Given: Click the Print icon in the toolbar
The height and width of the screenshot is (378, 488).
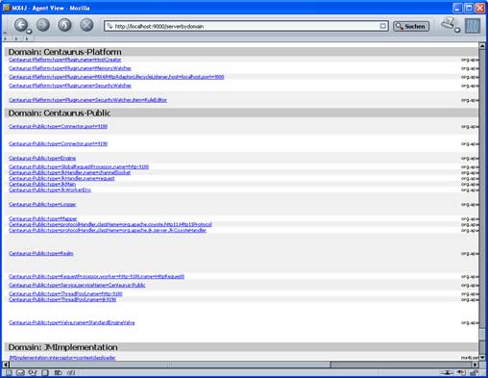Looking at the screenshot, I should pos(448,23).
